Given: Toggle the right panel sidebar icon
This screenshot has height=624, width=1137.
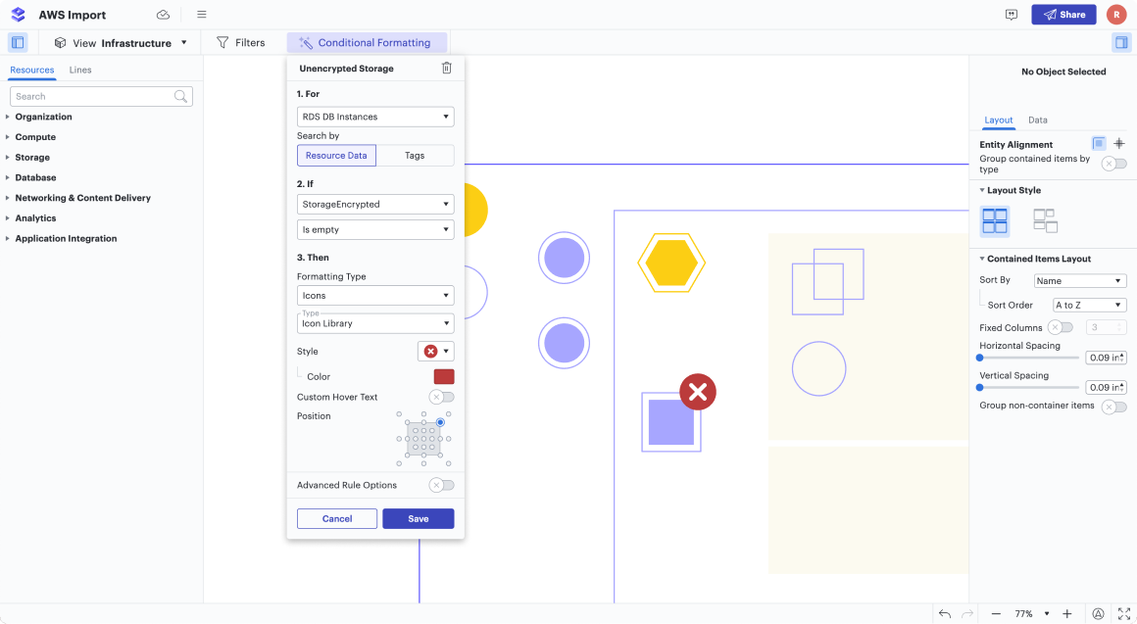Looking at the screenshot, I should tap(1121, 43).
